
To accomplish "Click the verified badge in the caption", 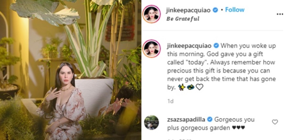I will [x=216, y=46].
